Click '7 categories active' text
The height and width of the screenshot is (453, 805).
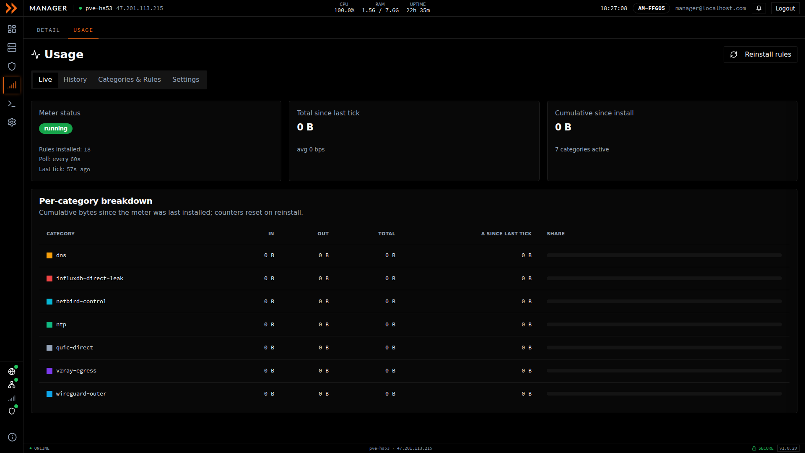click(582, 150)
